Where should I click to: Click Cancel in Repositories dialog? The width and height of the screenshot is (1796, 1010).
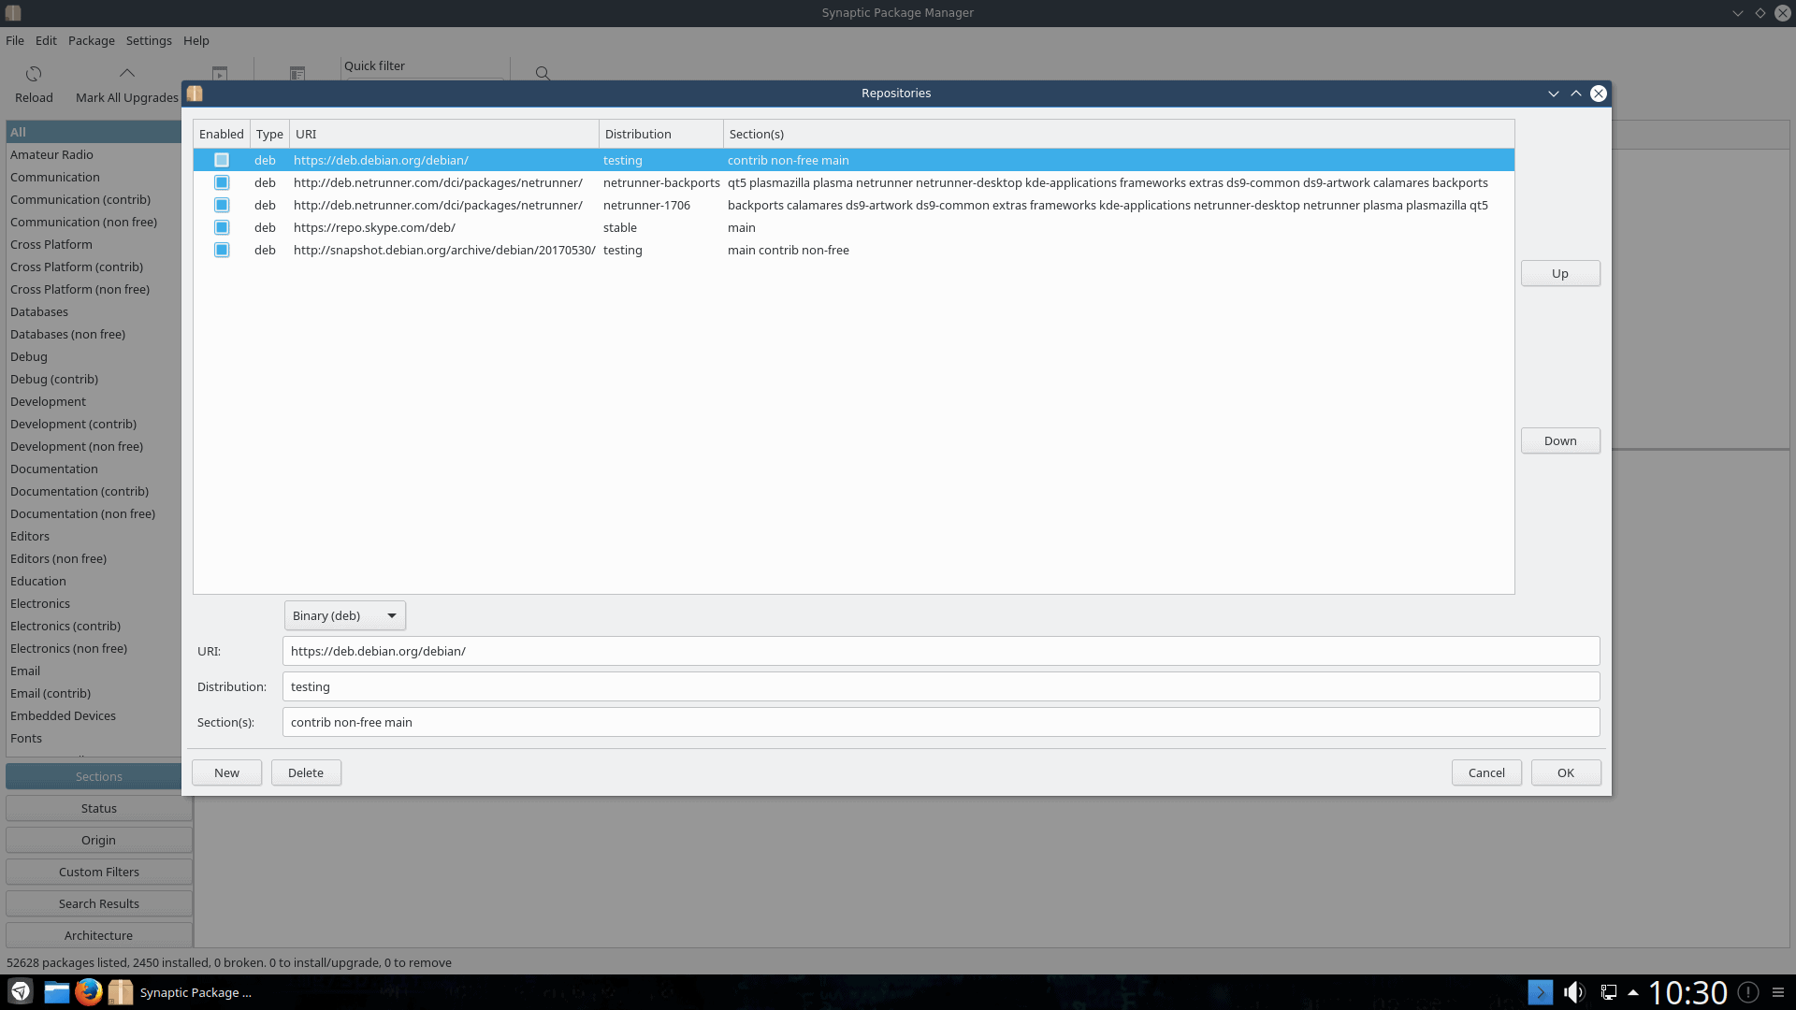[1486, 772]
